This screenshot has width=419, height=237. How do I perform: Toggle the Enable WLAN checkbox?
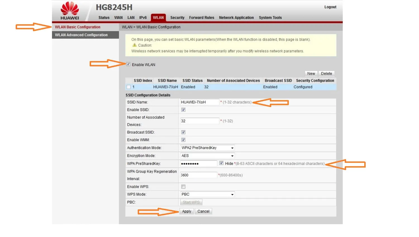click(128, 64)
